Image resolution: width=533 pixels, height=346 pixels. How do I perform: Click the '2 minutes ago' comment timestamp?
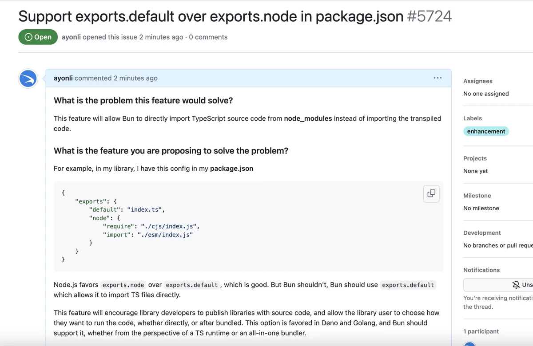click(x=135, y=78)
